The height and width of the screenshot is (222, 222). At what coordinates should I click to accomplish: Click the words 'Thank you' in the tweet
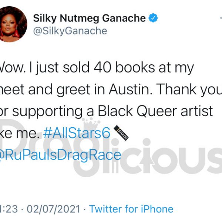tap(189, 90)
